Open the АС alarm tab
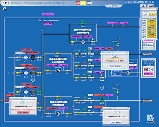The width and height of the screenshot is (159, 127). (x=78, y=3)
